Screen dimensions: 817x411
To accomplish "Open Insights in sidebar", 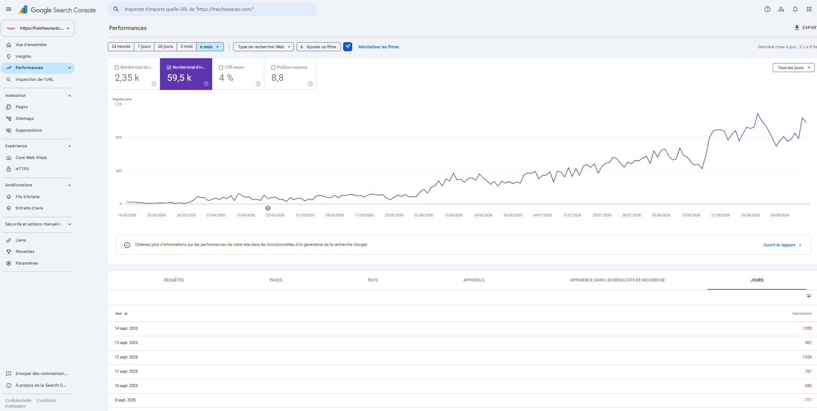I will (37, 56).
